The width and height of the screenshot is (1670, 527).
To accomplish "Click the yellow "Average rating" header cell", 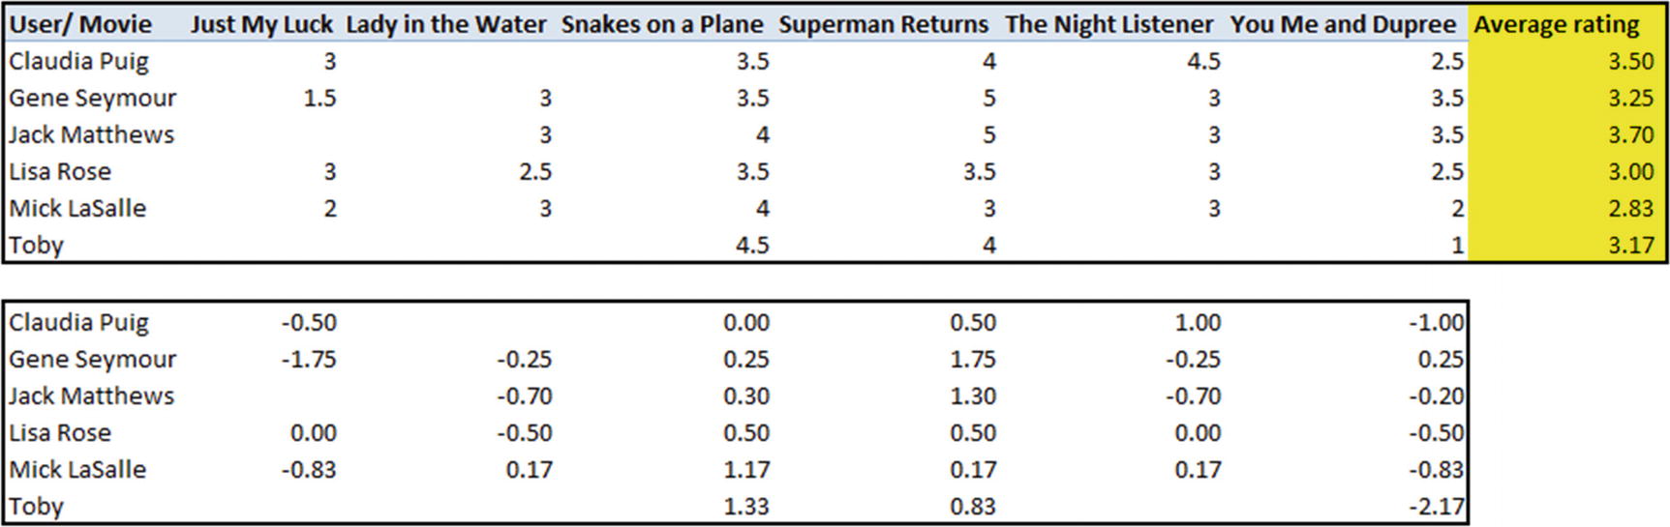I will (1557, 24).
